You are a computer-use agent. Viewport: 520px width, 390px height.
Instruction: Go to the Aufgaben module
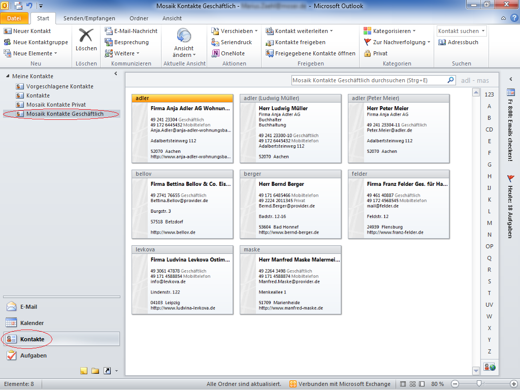(61, 355)
